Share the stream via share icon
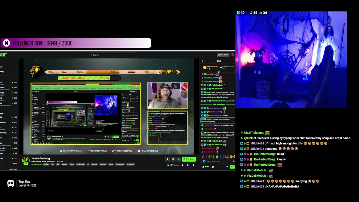Image resolution: width=359 pixels, height=202 pixels. click(x=182, y=165)
